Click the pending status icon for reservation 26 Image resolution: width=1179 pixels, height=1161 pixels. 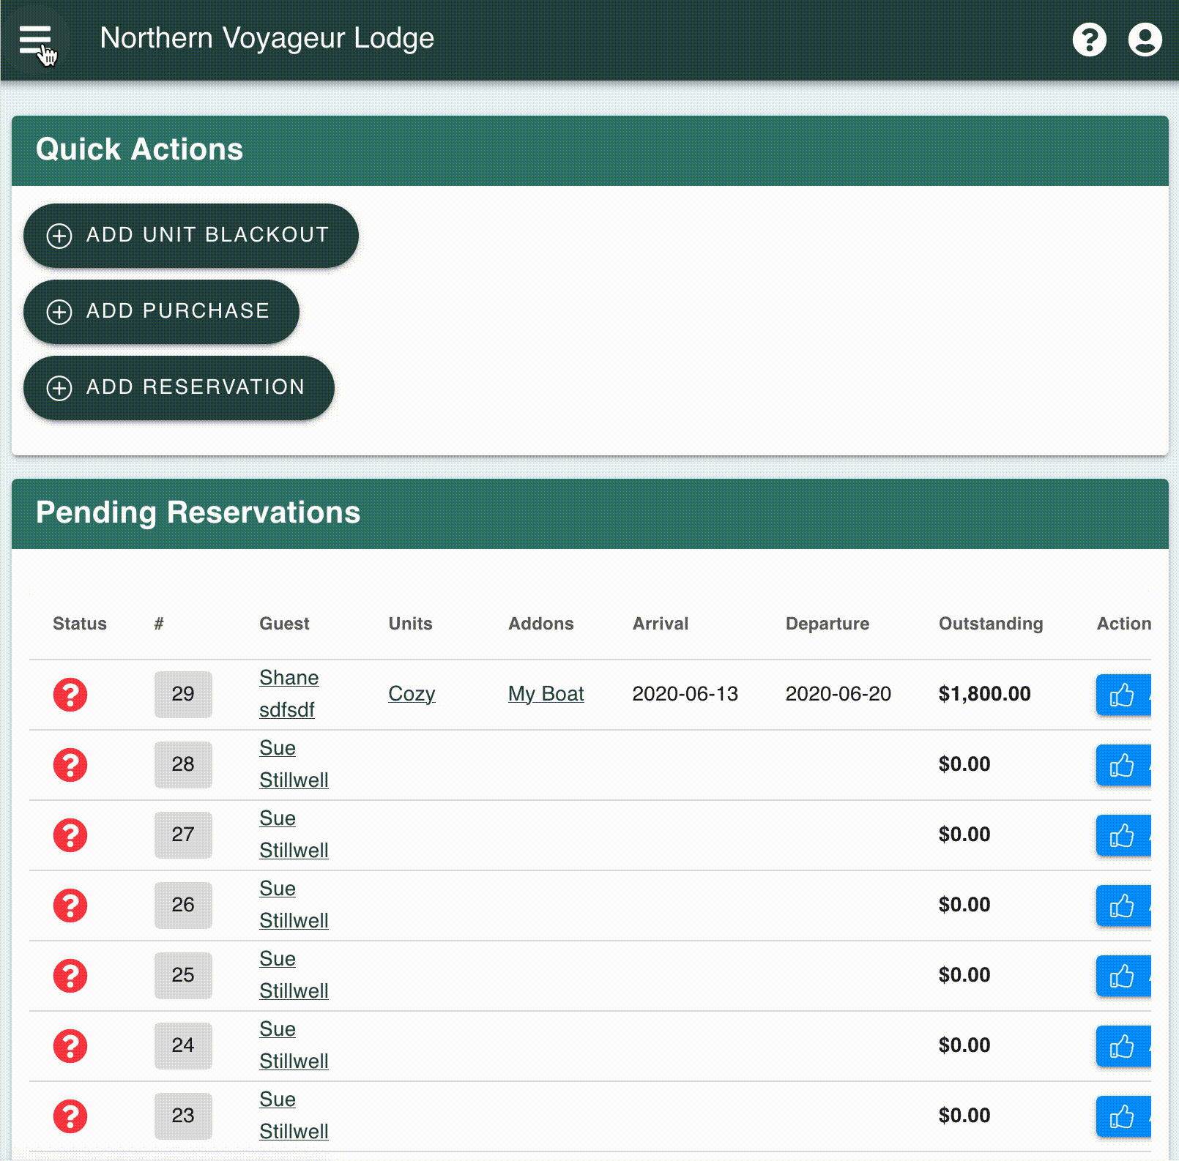(70, 905)
